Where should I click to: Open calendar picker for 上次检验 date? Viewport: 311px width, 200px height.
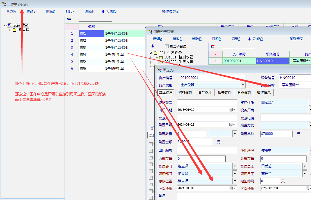[x=231, y=188]
